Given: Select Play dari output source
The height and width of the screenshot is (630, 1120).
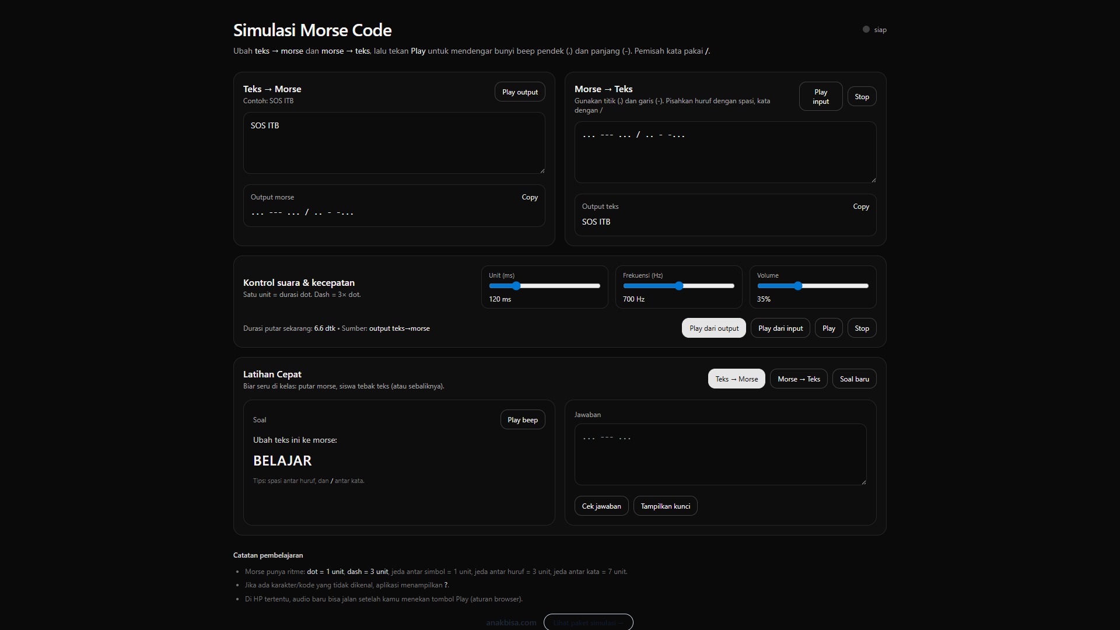Looking at the screenshot, I should pos(714,328).
